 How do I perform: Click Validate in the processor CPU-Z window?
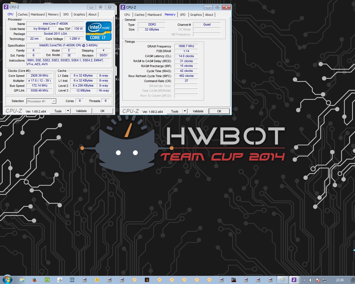81,111
